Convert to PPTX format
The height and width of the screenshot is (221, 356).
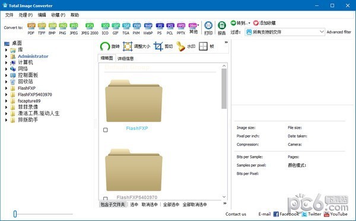point(181,28)
